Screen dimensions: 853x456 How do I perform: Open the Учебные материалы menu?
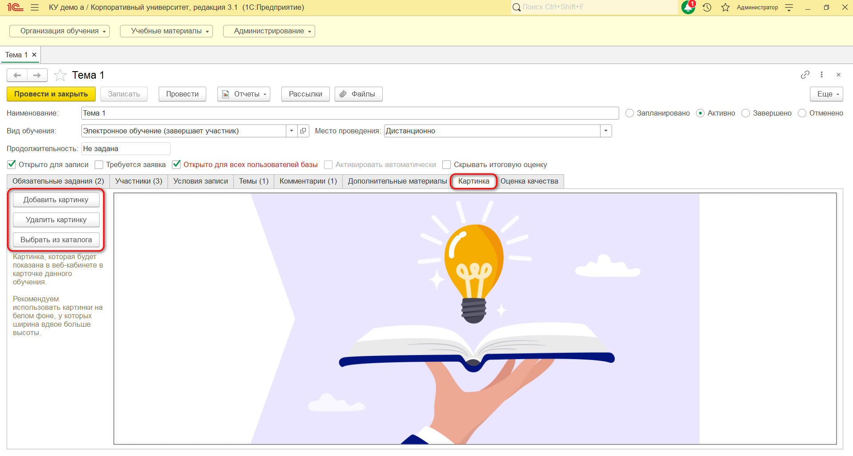[166, 31]
